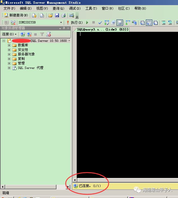Click the Comment Out Selected Lines icon
The image size is (178, 198).
[x=164, y=23]
